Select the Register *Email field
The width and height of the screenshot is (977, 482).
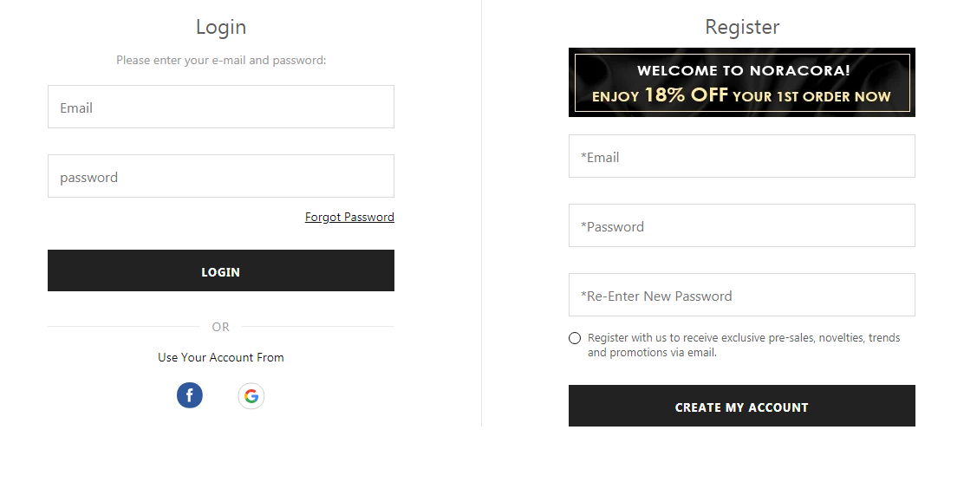[741, 157]
